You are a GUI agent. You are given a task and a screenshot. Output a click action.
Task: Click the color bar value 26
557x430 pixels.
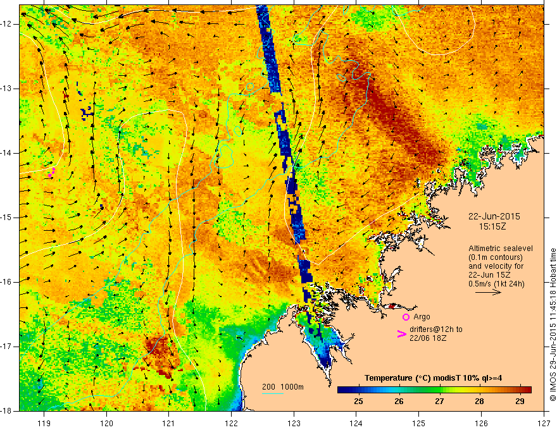[399, 402]
